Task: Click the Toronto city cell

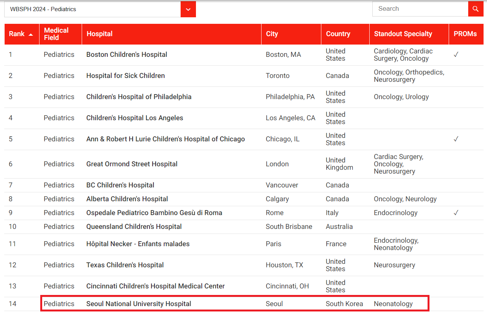Action: [x=278, y=76]
